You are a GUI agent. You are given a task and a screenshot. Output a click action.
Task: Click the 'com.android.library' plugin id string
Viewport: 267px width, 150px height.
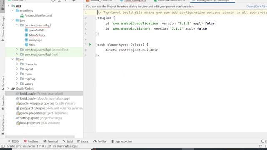[131, 29]
